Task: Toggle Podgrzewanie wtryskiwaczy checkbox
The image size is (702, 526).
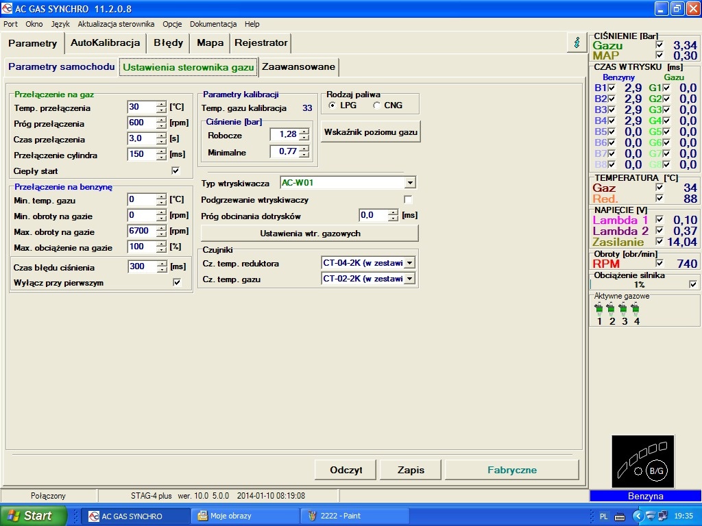Action: 408,199
